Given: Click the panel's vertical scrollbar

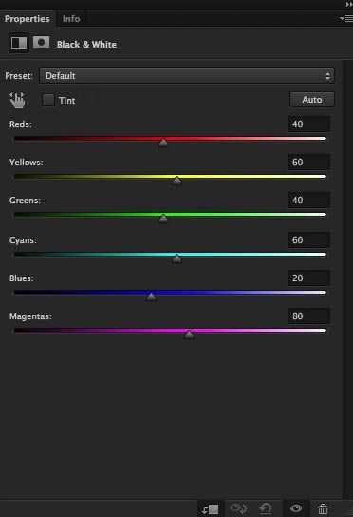Looking at the screenshot, I should [347, 279].
